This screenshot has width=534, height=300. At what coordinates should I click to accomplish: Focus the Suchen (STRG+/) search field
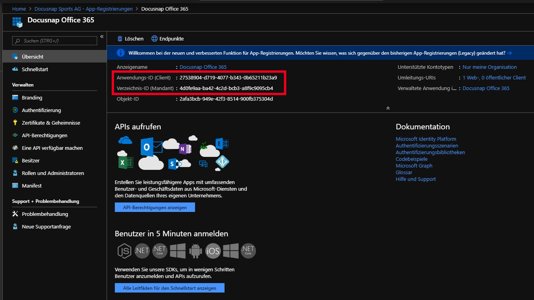pyautogui.click(x=55, y=40)
